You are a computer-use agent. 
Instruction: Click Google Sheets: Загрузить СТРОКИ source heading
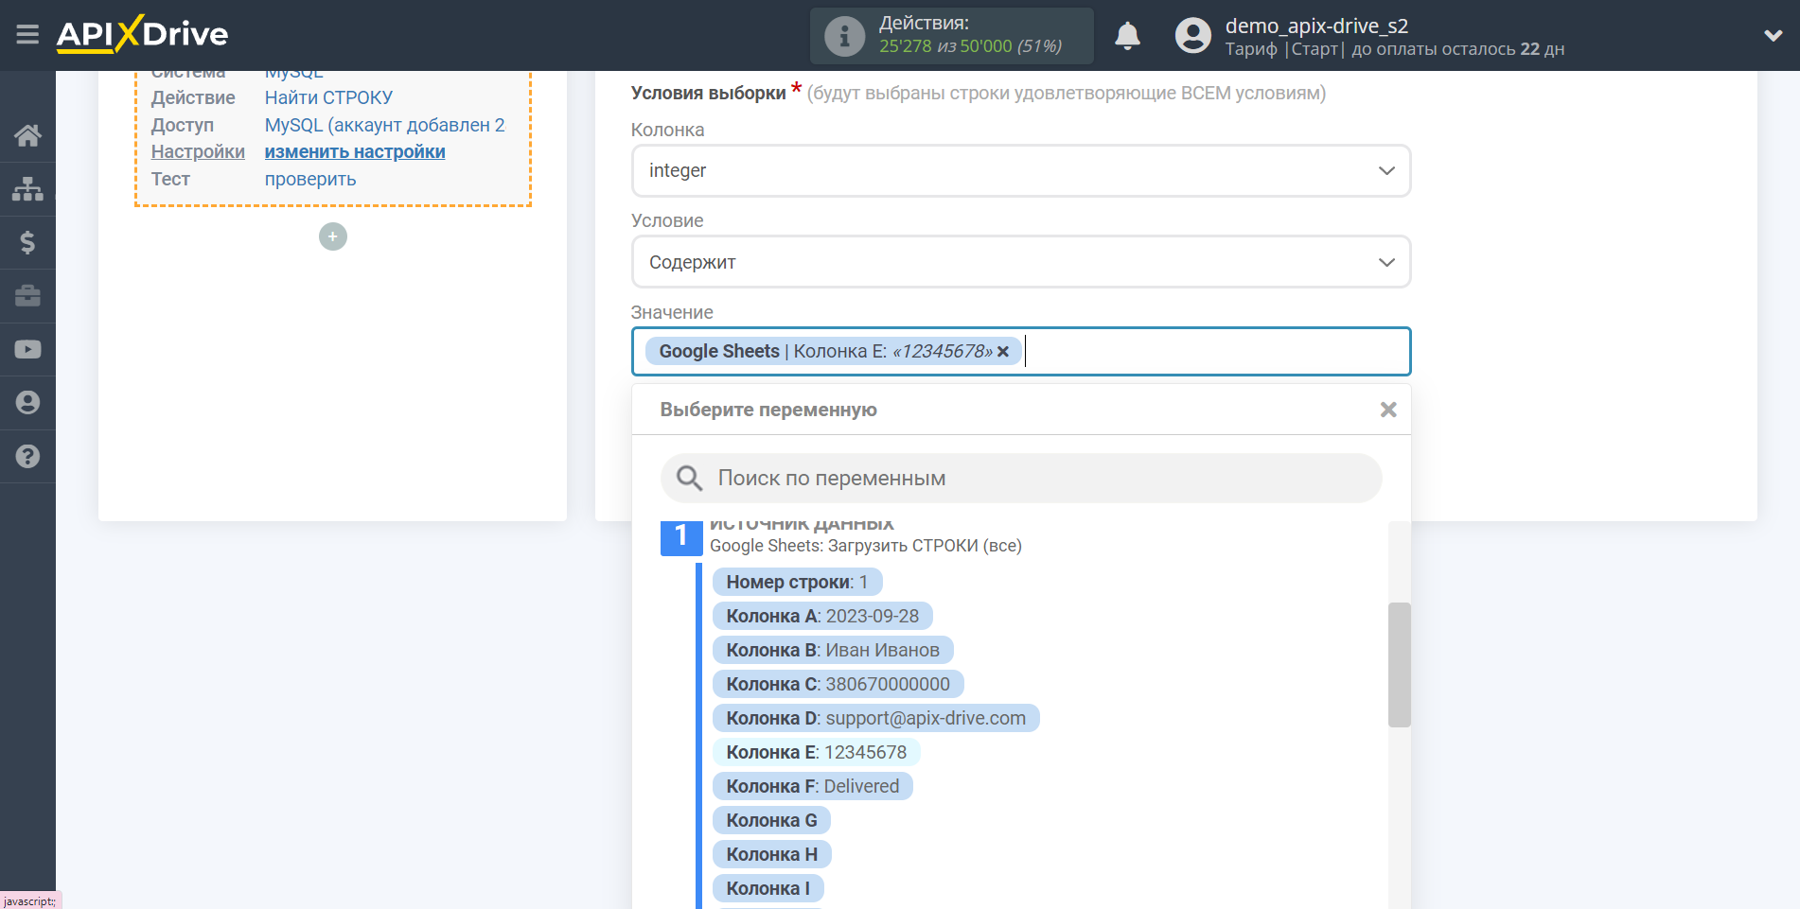coord(866,546)
